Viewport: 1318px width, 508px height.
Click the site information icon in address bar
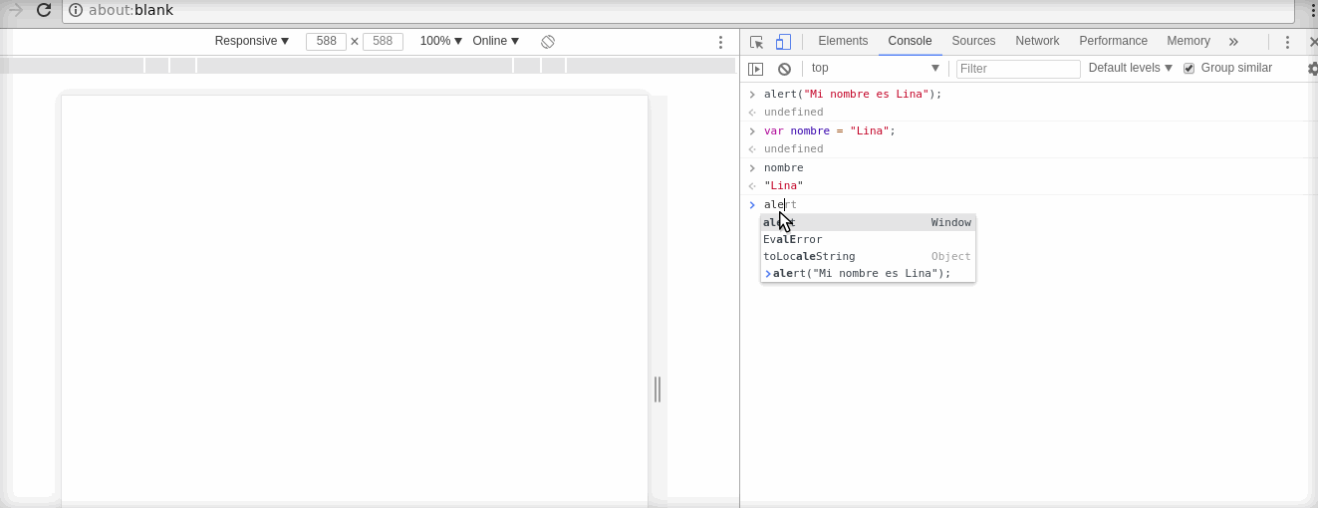(x=76, y=10)
